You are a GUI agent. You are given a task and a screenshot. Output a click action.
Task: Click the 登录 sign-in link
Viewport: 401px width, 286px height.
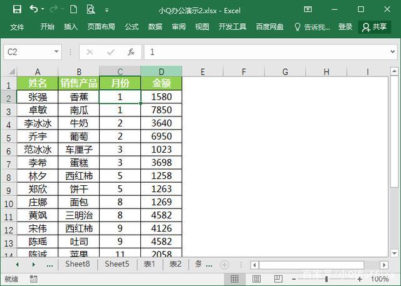pyautogui.click(x=345, y=26)
